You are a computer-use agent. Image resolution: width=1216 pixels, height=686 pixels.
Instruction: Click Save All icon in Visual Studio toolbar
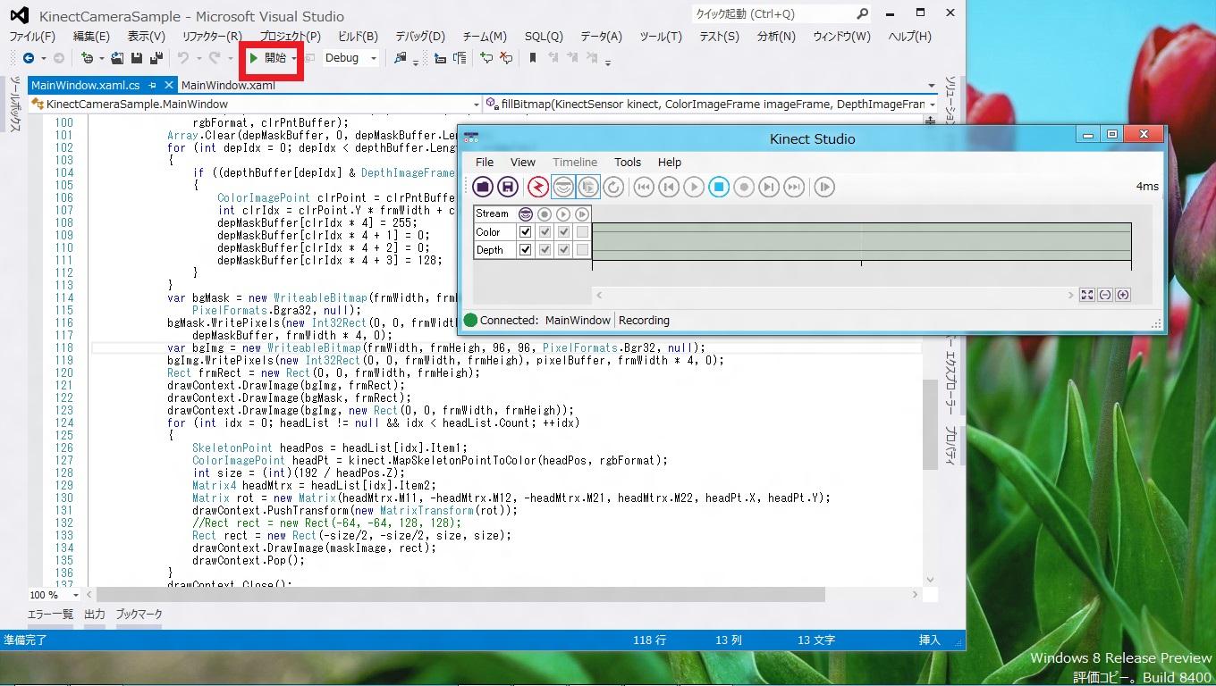(x=156, y=58)
